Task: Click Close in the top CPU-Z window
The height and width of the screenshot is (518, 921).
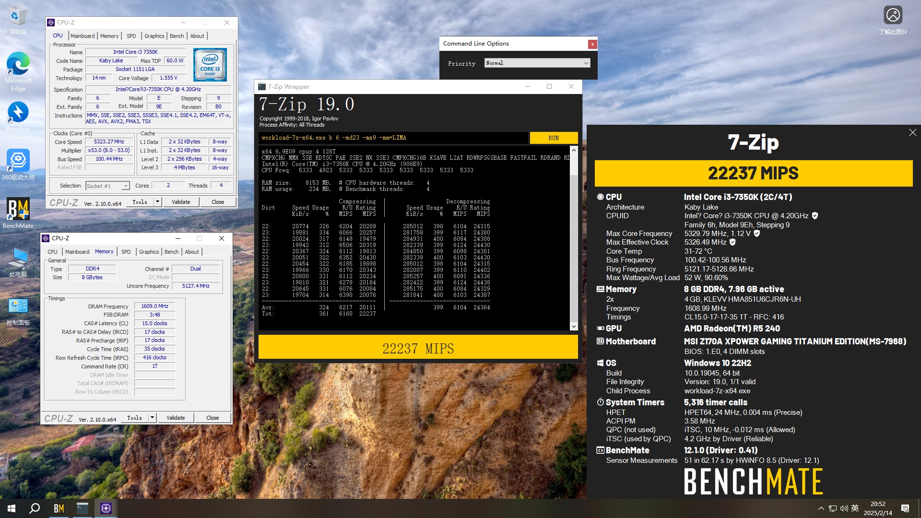Action: point(218,202)
